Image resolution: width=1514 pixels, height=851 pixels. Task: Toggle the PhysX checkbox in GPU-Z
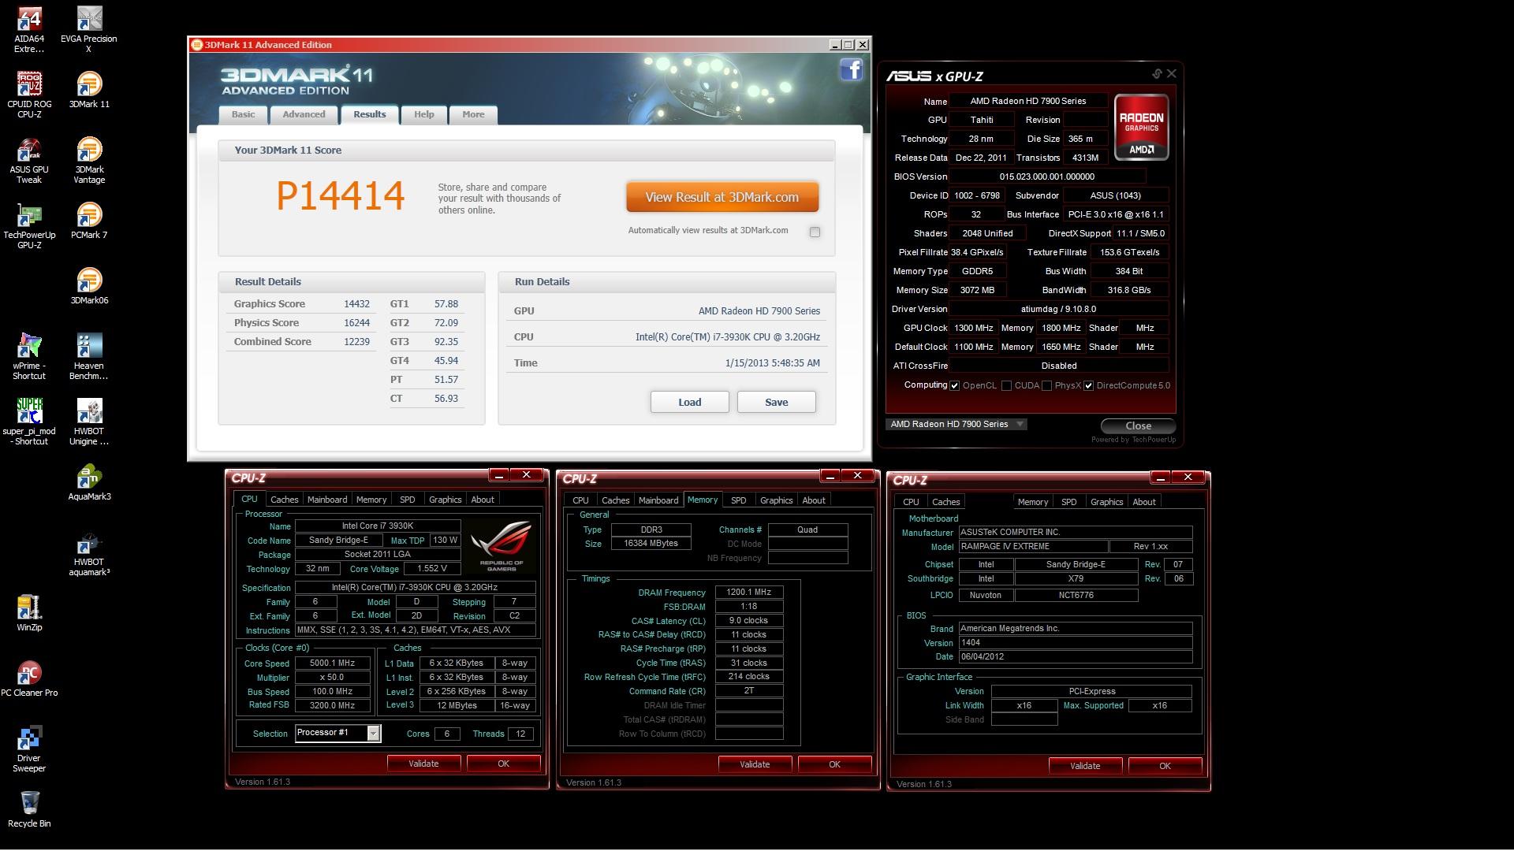tap(1046, 386)
